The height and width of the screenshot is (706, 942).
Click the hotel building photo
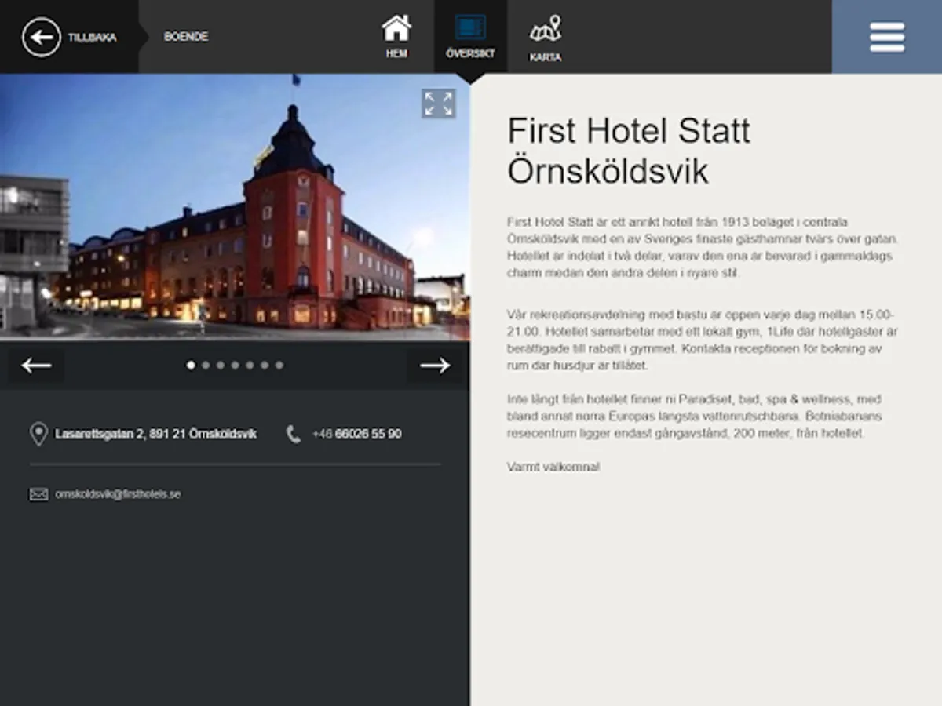[235, 207]
